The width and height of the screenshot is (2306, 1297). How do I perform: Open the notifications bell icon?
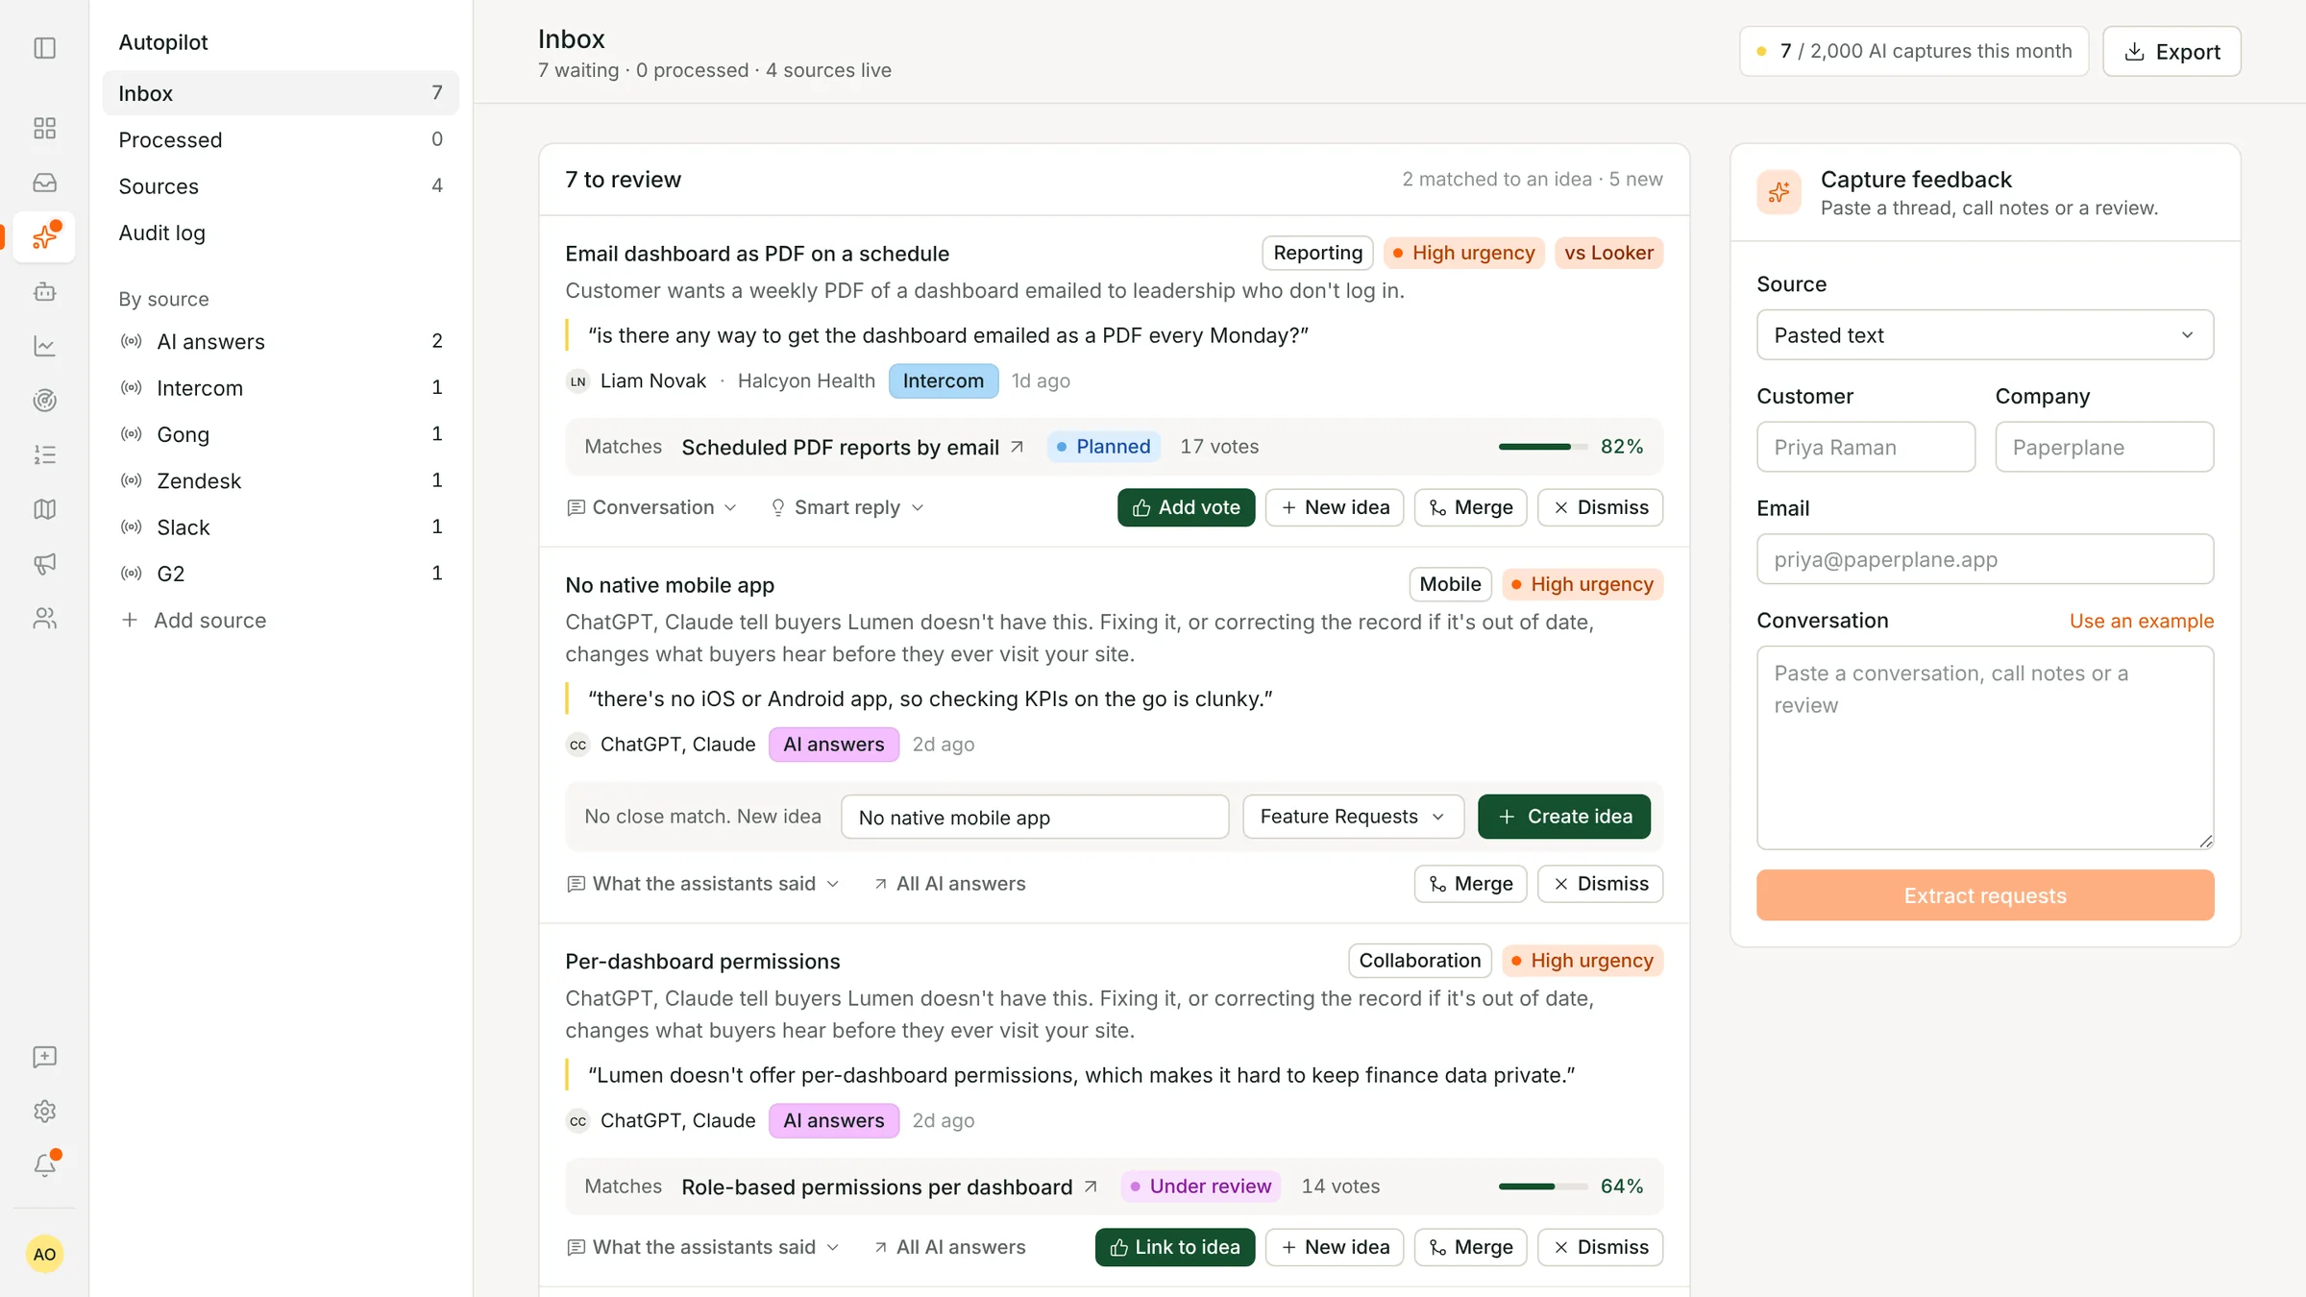click(45, 1164)
